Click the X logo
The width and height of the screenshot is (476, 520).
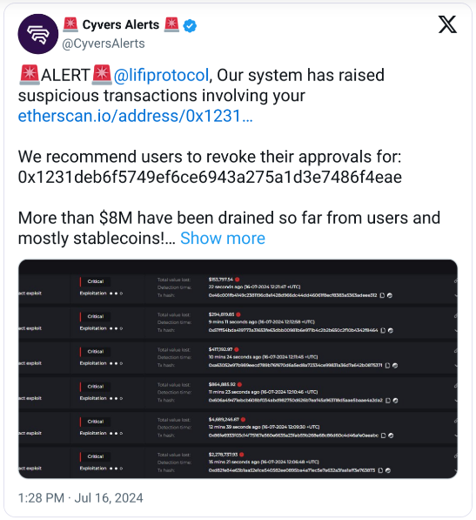click(447, 24)
